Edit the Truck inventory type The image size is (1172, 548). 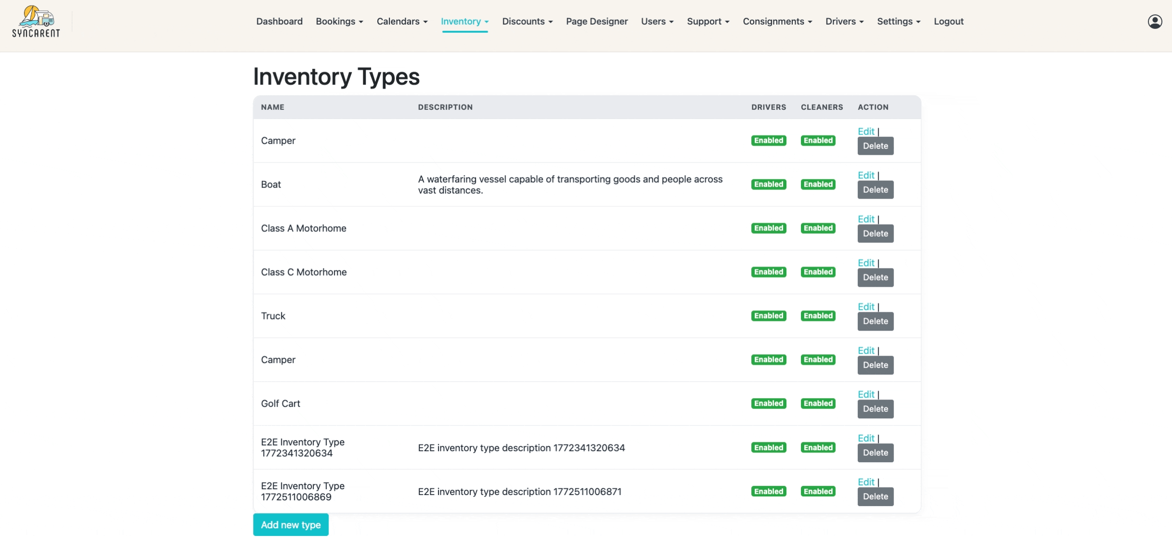[x=866, y=307]
